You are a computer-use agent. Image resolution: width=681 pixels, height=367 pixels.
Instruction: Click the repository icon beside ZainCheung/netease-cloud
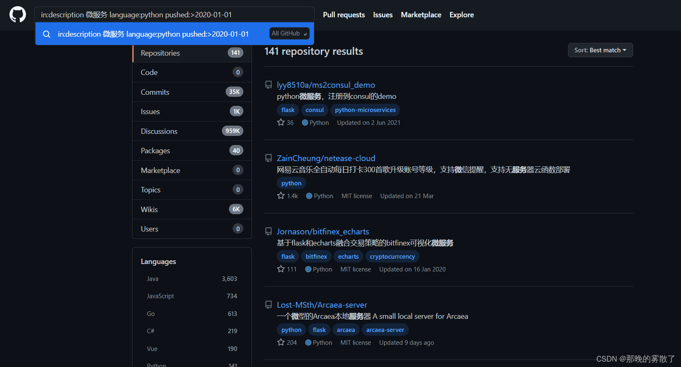point(269,158)
